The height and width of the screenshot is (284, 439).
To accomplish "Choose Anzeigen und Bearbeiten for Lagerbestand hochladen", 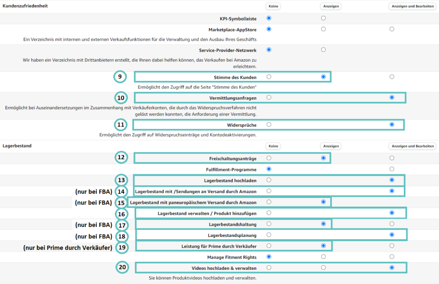I will tap(392, 180).
